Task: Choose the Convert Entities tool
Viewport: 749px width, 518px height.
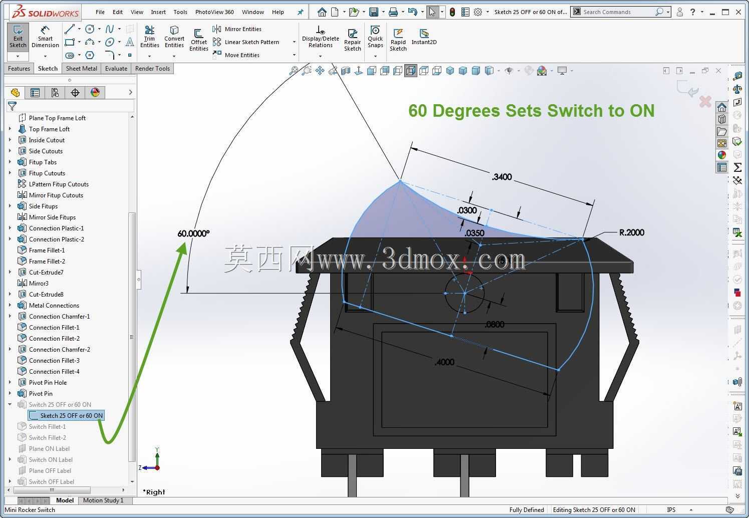Action: (x=174, y=37)
